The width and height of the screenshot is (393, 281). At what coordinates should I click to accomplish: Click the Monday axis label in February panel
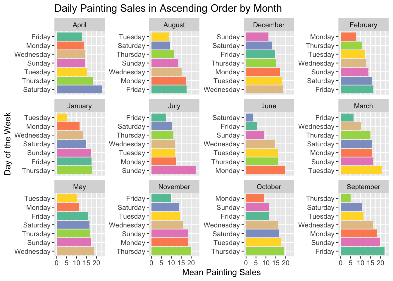point(322,37)
